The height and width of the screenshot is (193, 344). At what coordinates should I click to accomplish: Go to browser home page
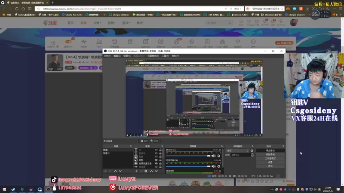click(x=23, y=9)
